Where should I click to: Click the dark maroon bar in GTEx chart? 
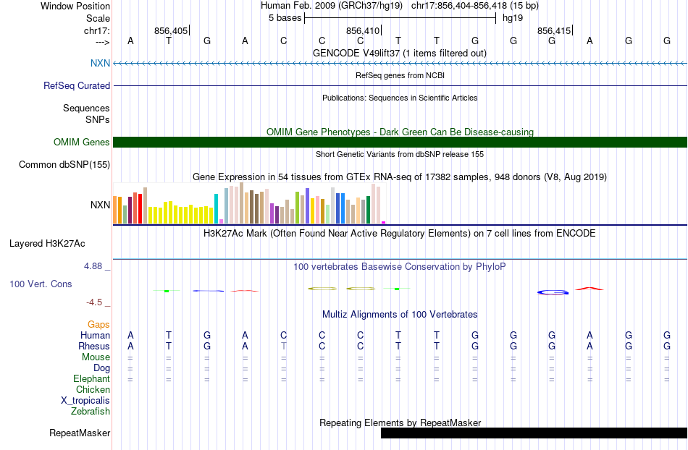coord(130,211)
